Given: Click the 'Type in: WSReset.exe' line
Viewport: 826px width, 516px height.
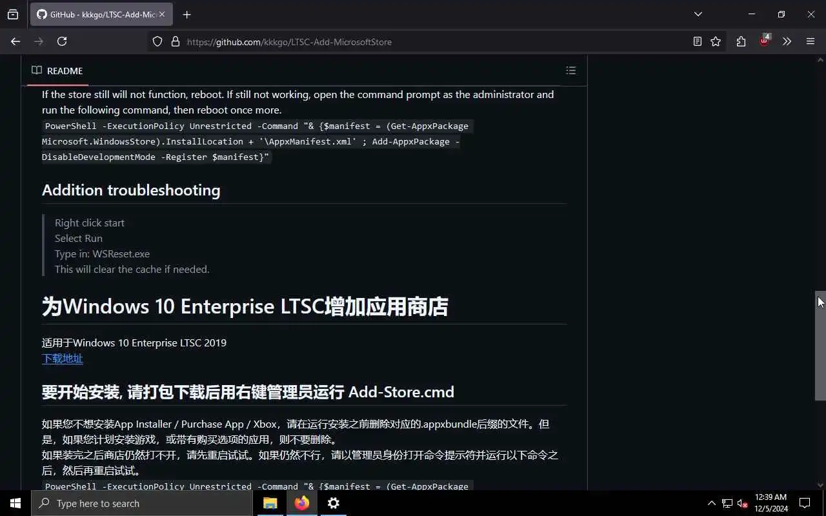Looking at the screenshot, I should (x=102, y=254).
